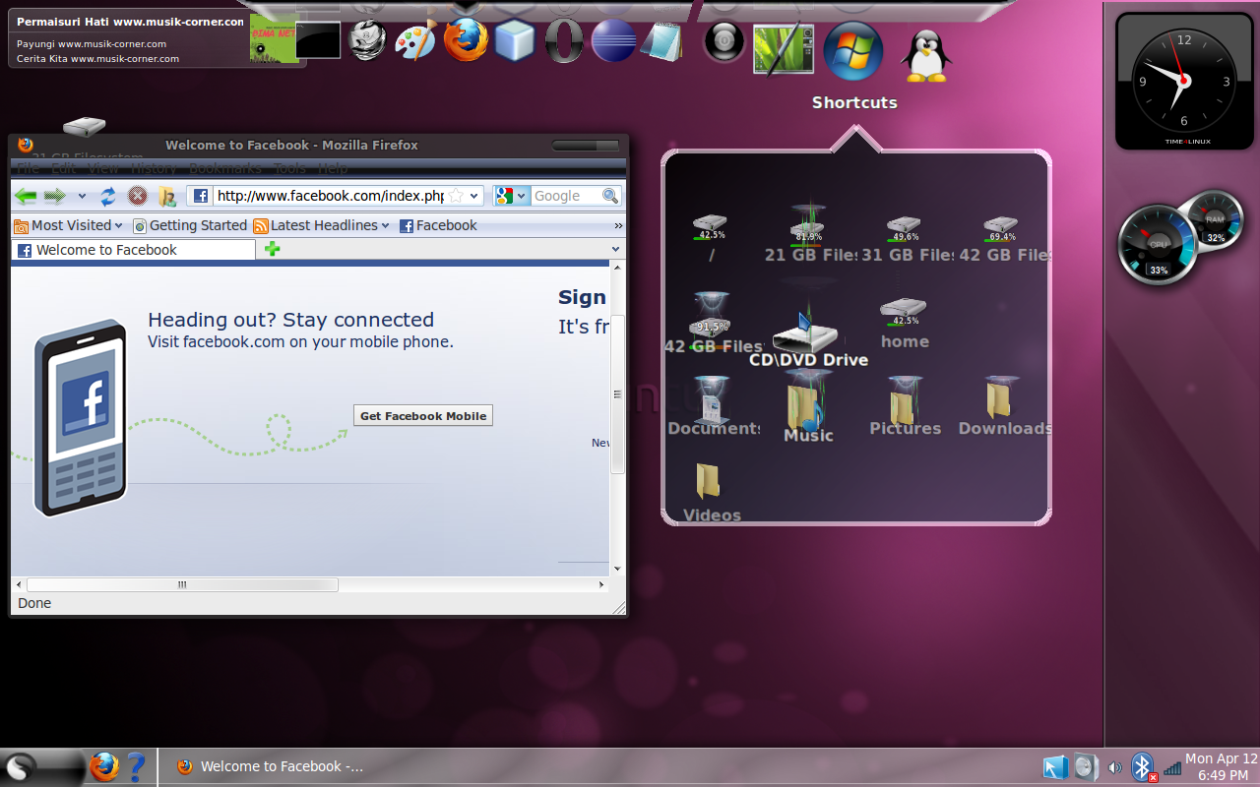Show more bookmarks via chevron overflow
The width and height of the screenshot is (1260, 787).
[x=616, y=225]
